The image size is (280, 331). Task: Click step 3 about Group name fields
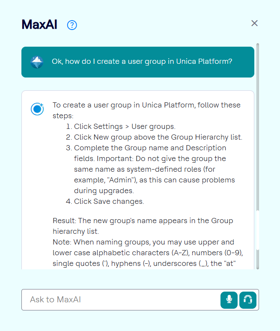tap(150, 148)
